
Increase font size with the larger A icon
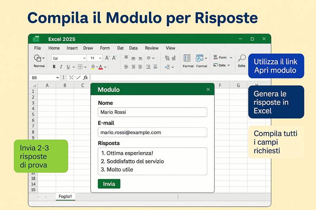tap(107, 58)
